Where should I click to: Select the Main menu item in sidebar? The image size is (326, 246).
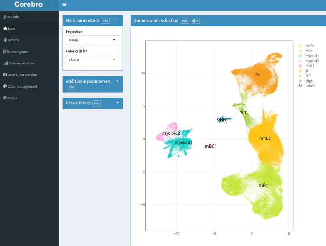[x=11, y=29]
